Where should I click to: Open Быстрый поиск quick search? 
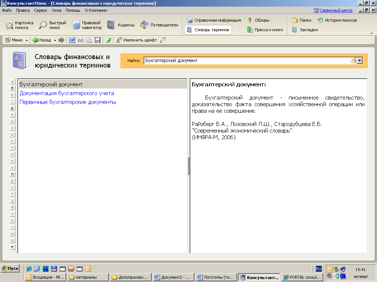[x=53, y=25]
